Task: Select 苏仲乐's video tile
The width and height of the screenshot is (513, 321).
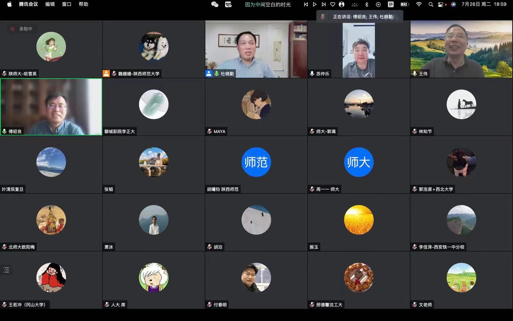Action: tap(359, 49)
